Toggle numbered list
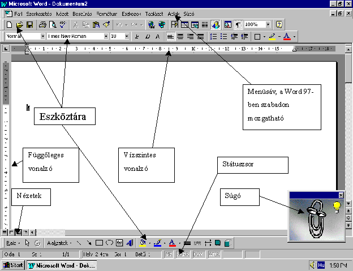Viewport: 353px width, 271px height. (213, 36)
